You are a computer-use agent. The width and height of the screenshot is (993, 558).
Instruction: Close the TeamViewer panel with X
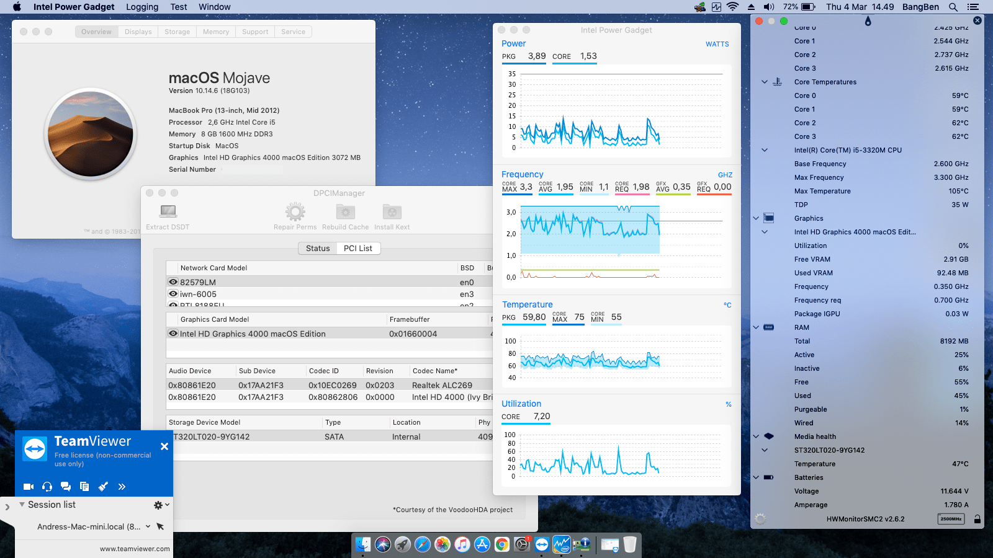164,446
